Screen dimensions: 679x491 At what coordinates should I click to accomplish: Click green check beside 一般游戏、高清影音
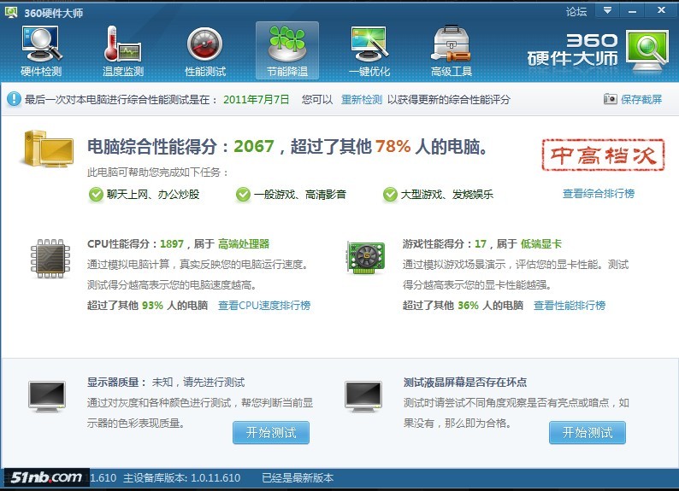coord(243,195)
